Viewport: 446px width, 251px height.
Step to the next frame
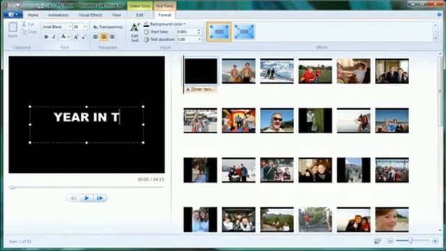point(100,198)
